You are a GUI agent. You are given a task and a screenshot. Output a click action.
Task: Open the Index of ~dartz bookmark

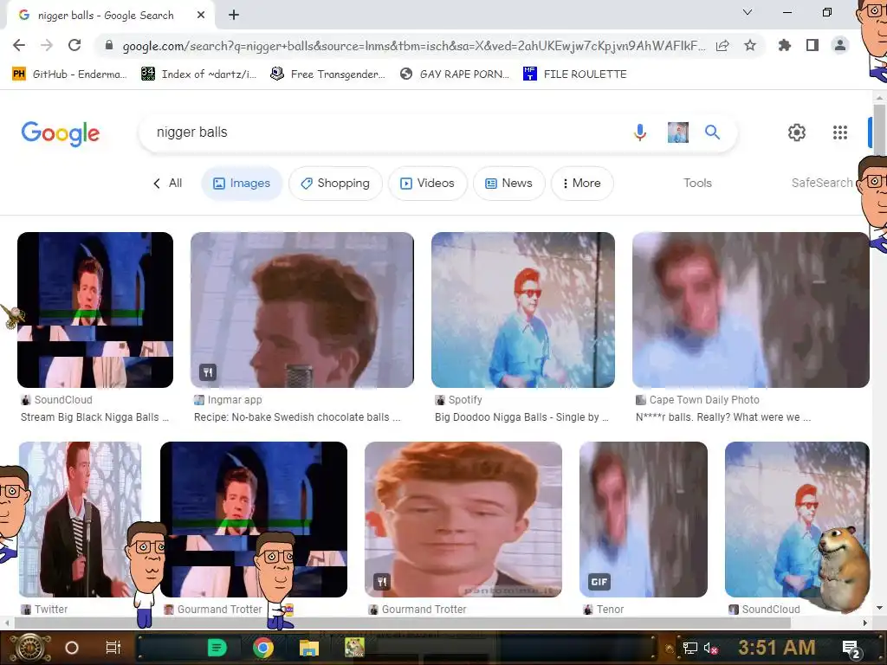(x=198, y=74)
